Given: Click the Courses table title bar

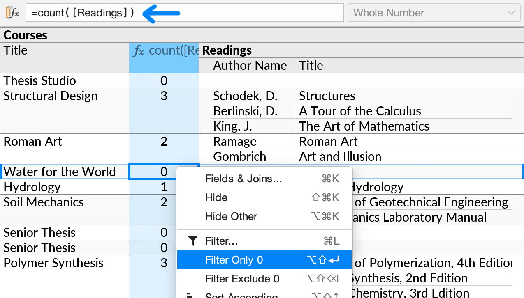Looking at the screenshot, I should point(26,35).
